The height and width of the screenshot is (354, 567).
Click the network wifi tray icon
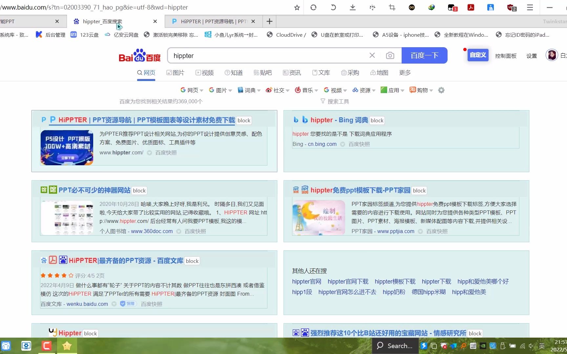pyautogui.click(x=522, y=346)
